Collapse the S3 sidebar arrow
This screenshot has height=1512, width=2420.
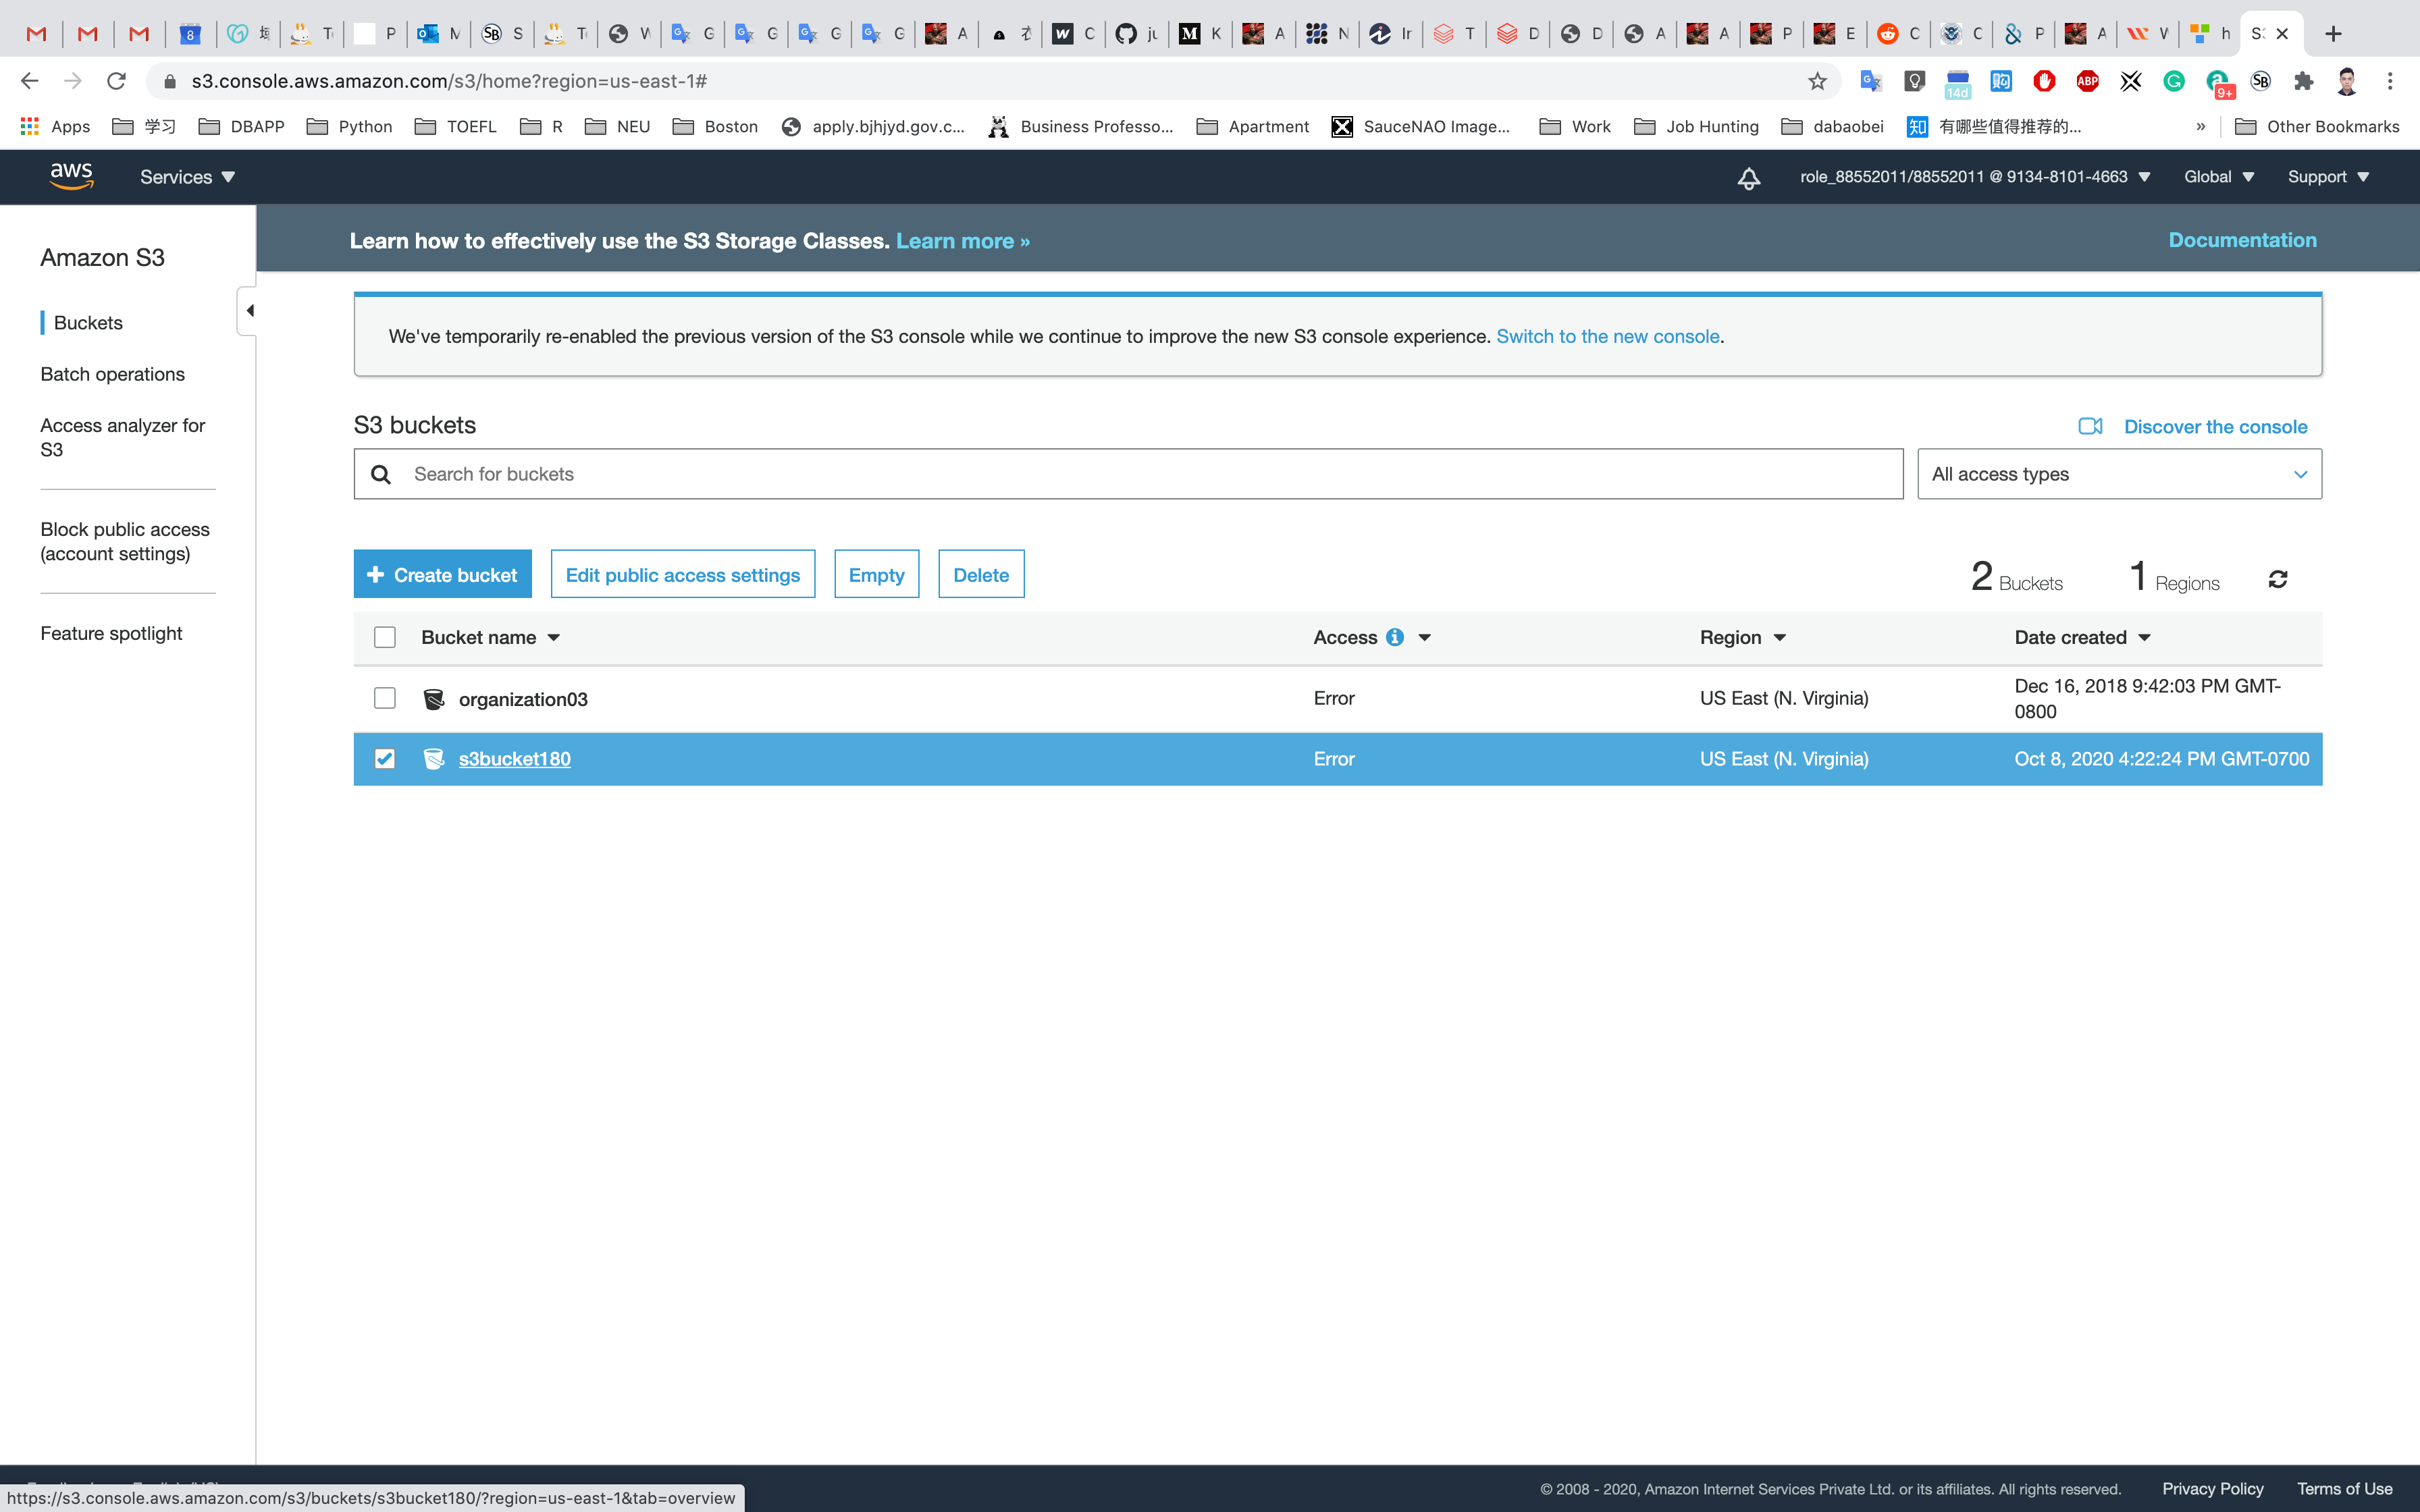249,310
